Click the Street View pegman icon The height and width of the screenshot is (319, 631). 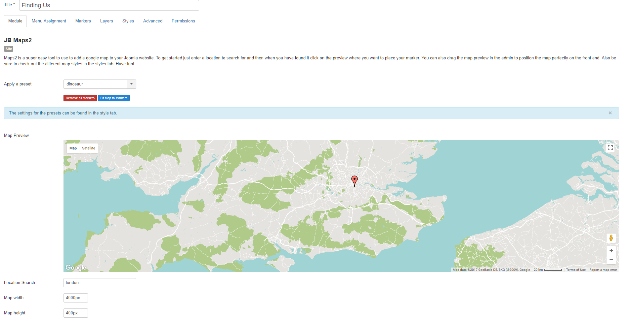coord(611,238)
